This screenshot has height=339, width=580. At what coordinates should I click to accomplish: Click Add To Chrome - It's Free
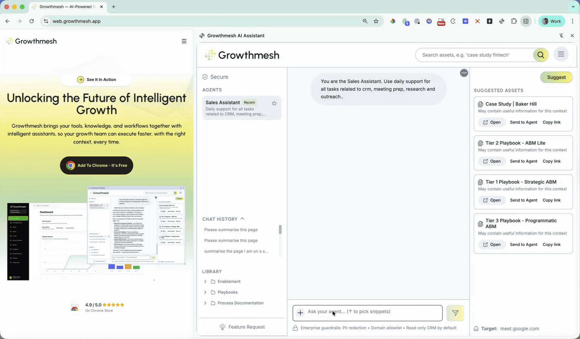click(x=96, y=165)
